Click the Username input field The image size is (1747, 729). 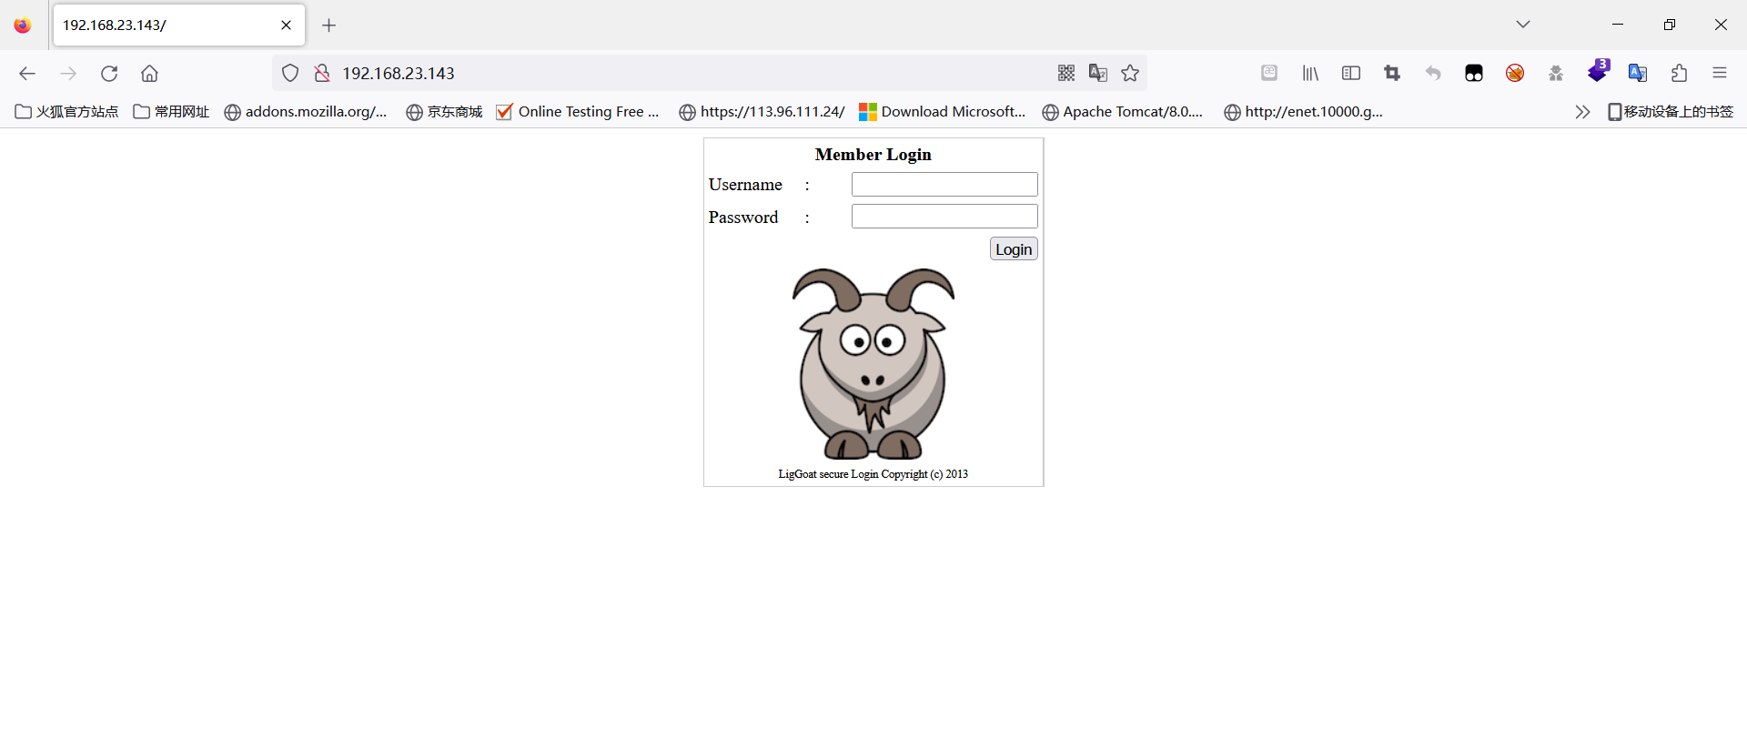(944, 185)
